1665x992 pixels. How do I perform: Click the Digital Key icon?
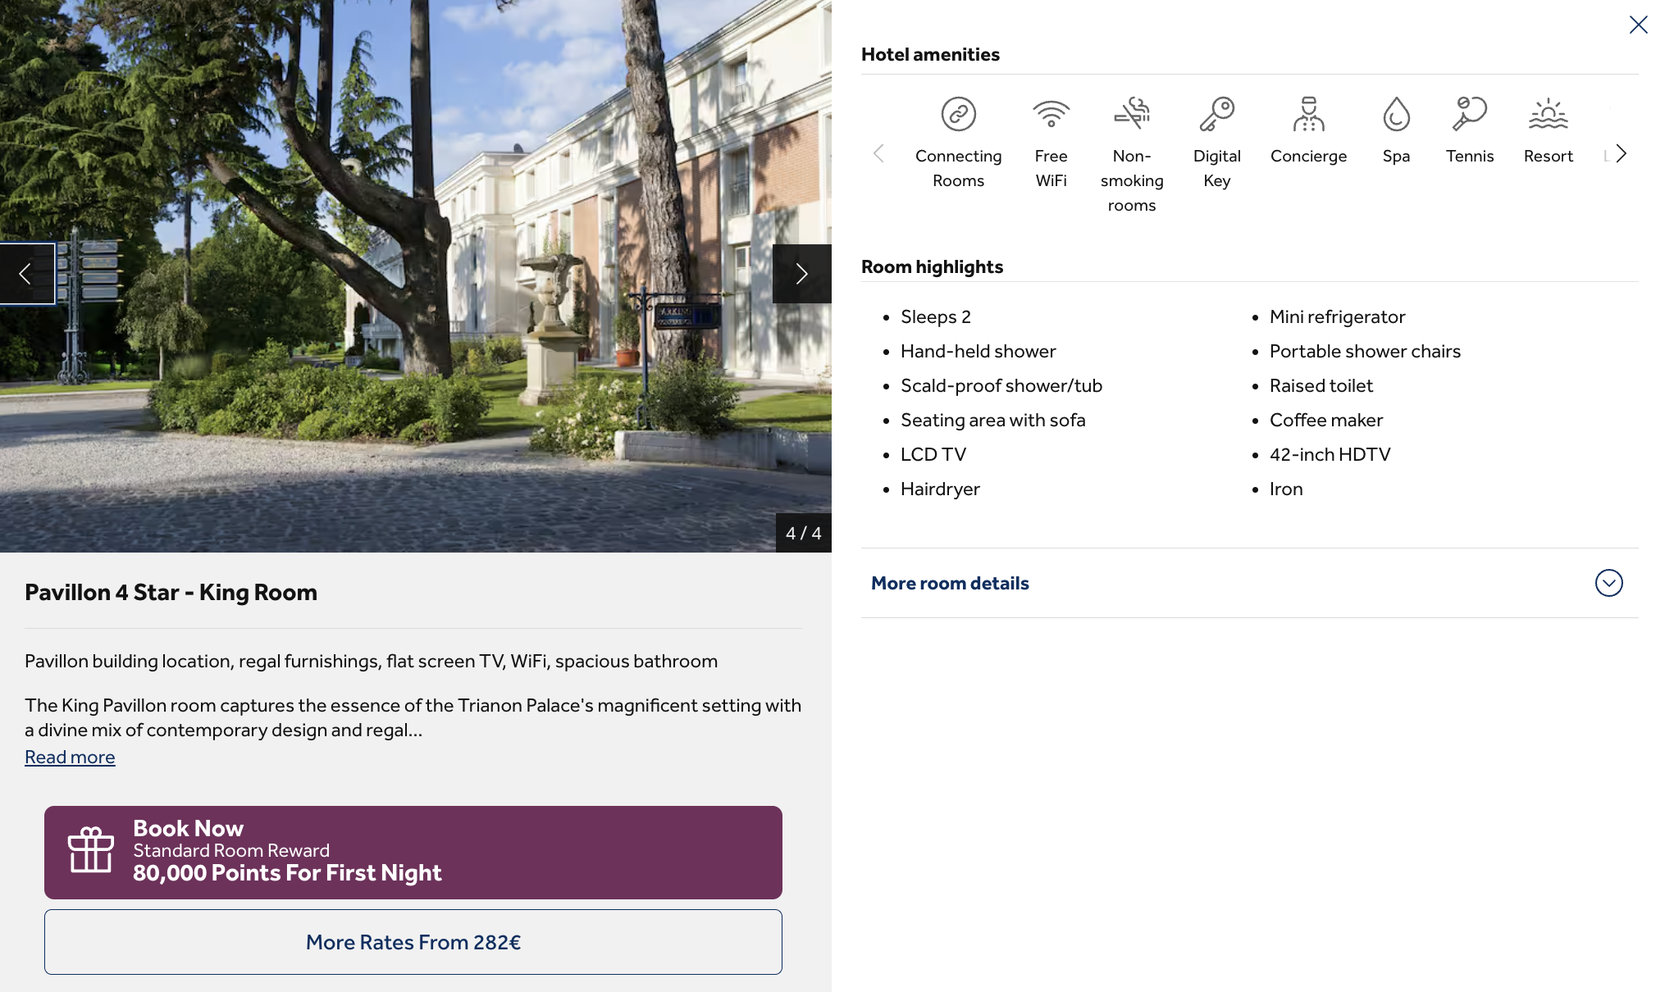(1216, 114)
